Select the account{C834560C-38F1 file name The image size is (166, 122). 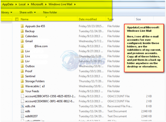coord(50,101)
